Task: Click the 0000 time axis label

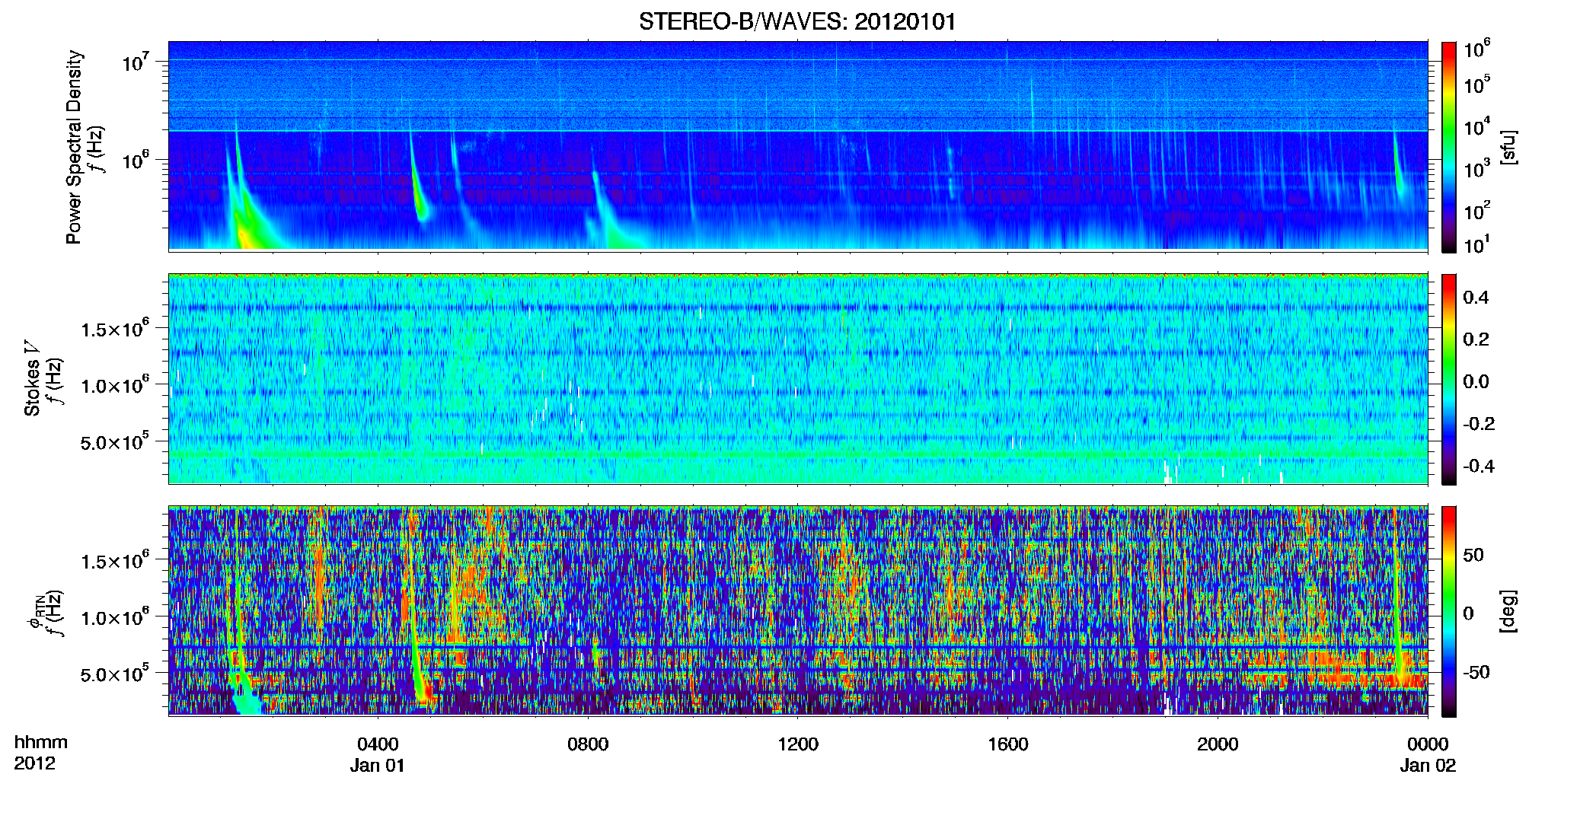Action: pyautogui.click(x=1428, y=744)
